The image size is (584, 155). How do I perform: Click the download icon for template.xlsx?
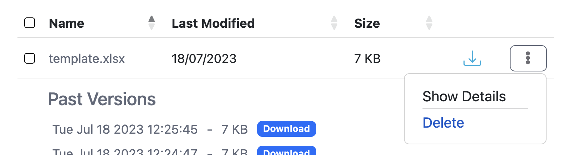472,58
